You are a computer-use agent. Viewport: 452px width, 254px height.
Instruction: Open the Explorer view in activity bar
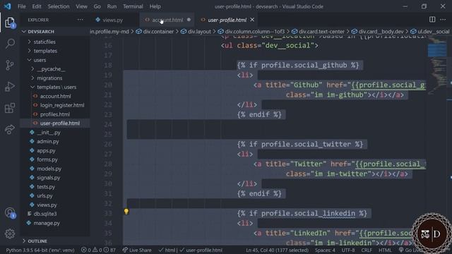coord(10,23)
